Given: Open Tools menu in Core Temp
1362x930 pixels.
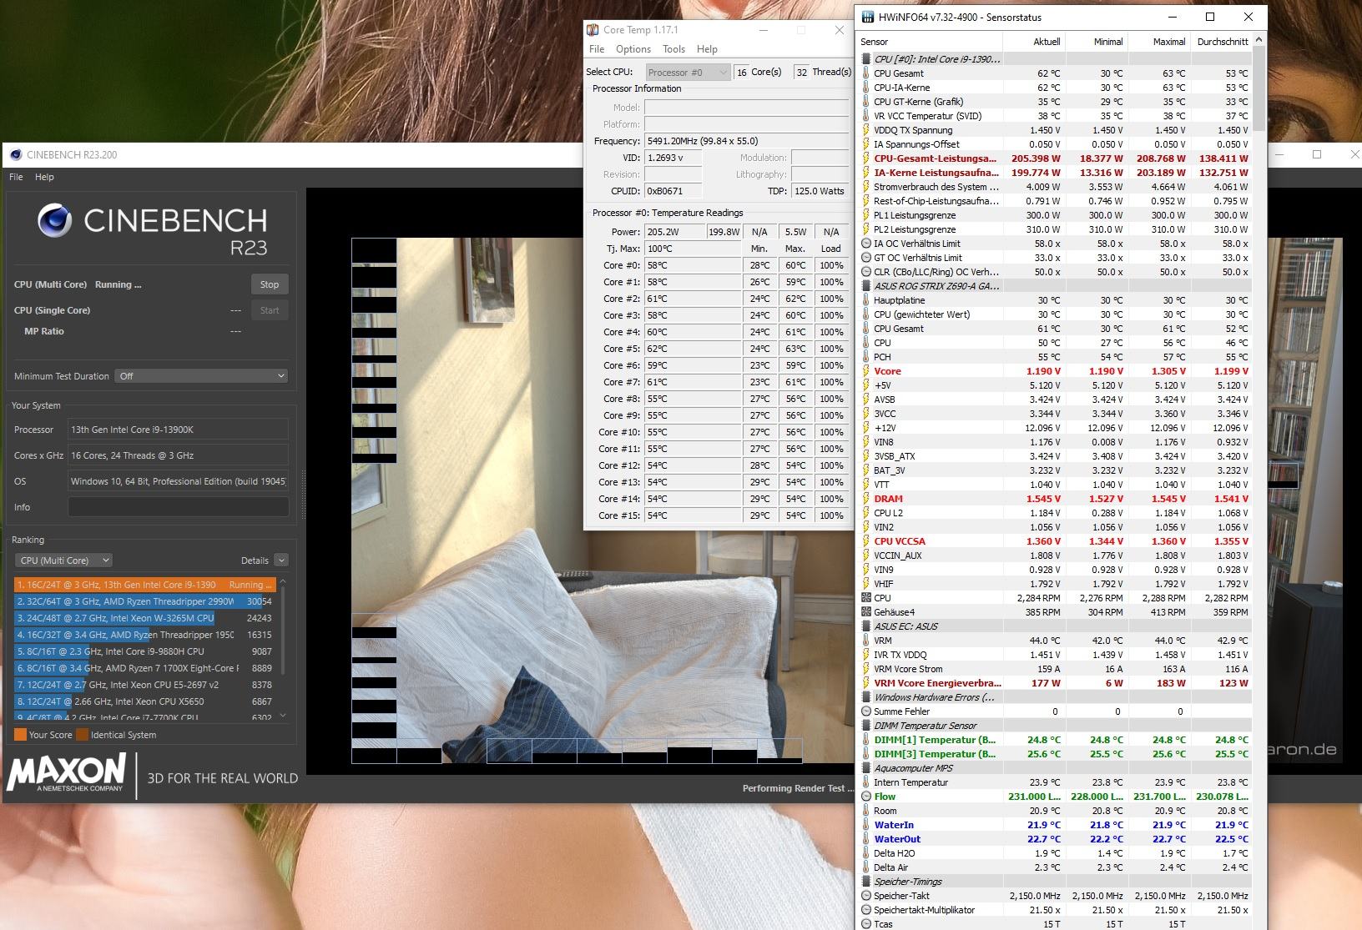Looking at the screenshot, I should click(673, 49).
